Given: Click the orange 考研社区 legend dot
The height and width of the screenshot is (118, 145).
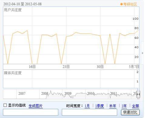Looking at the screenshot, I should click(x=121, y=4).
